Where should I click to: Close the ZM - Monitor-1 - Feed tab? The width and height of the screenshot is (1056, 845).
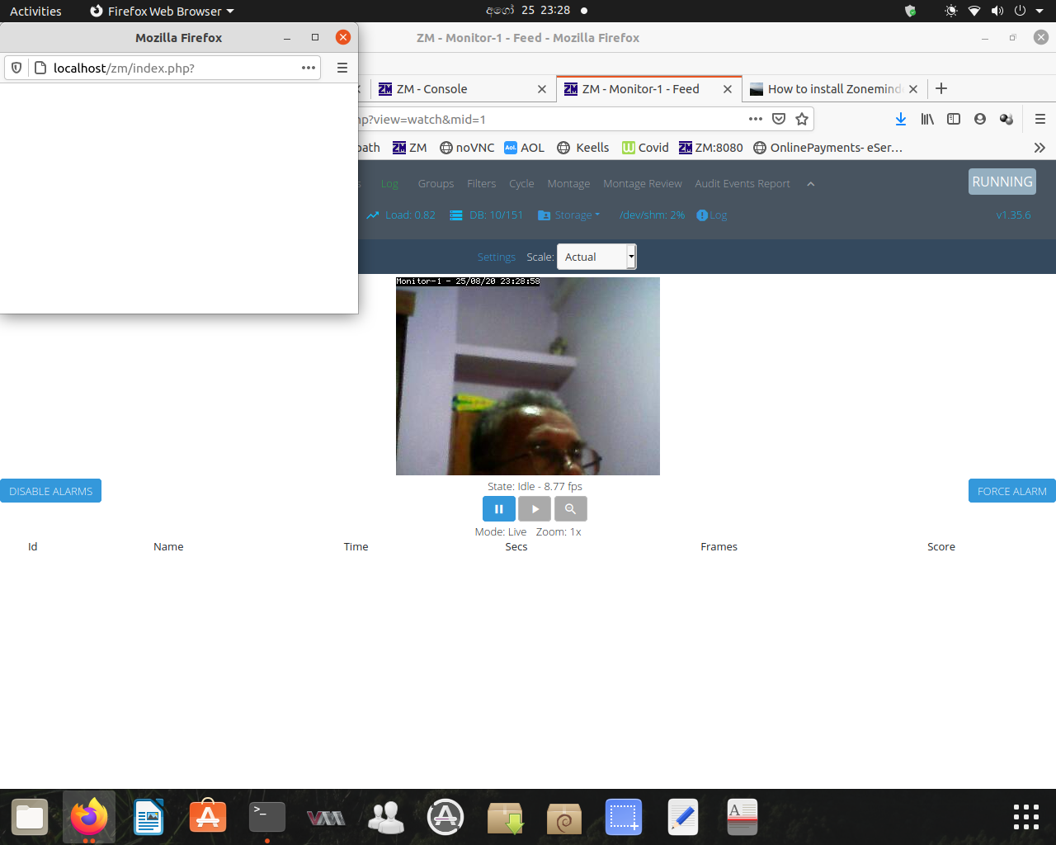pyautogui.click(x=728, y=89)
